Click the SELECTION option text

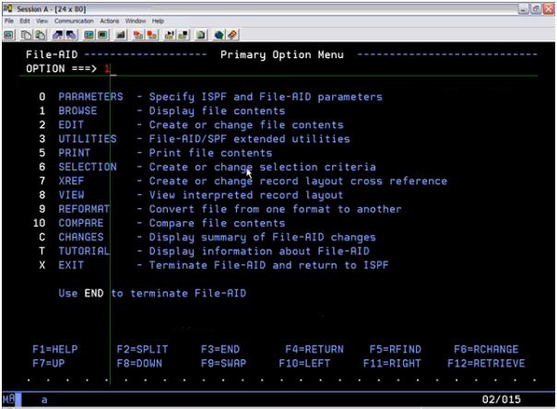pyautogui.click(x=88, y=167)
